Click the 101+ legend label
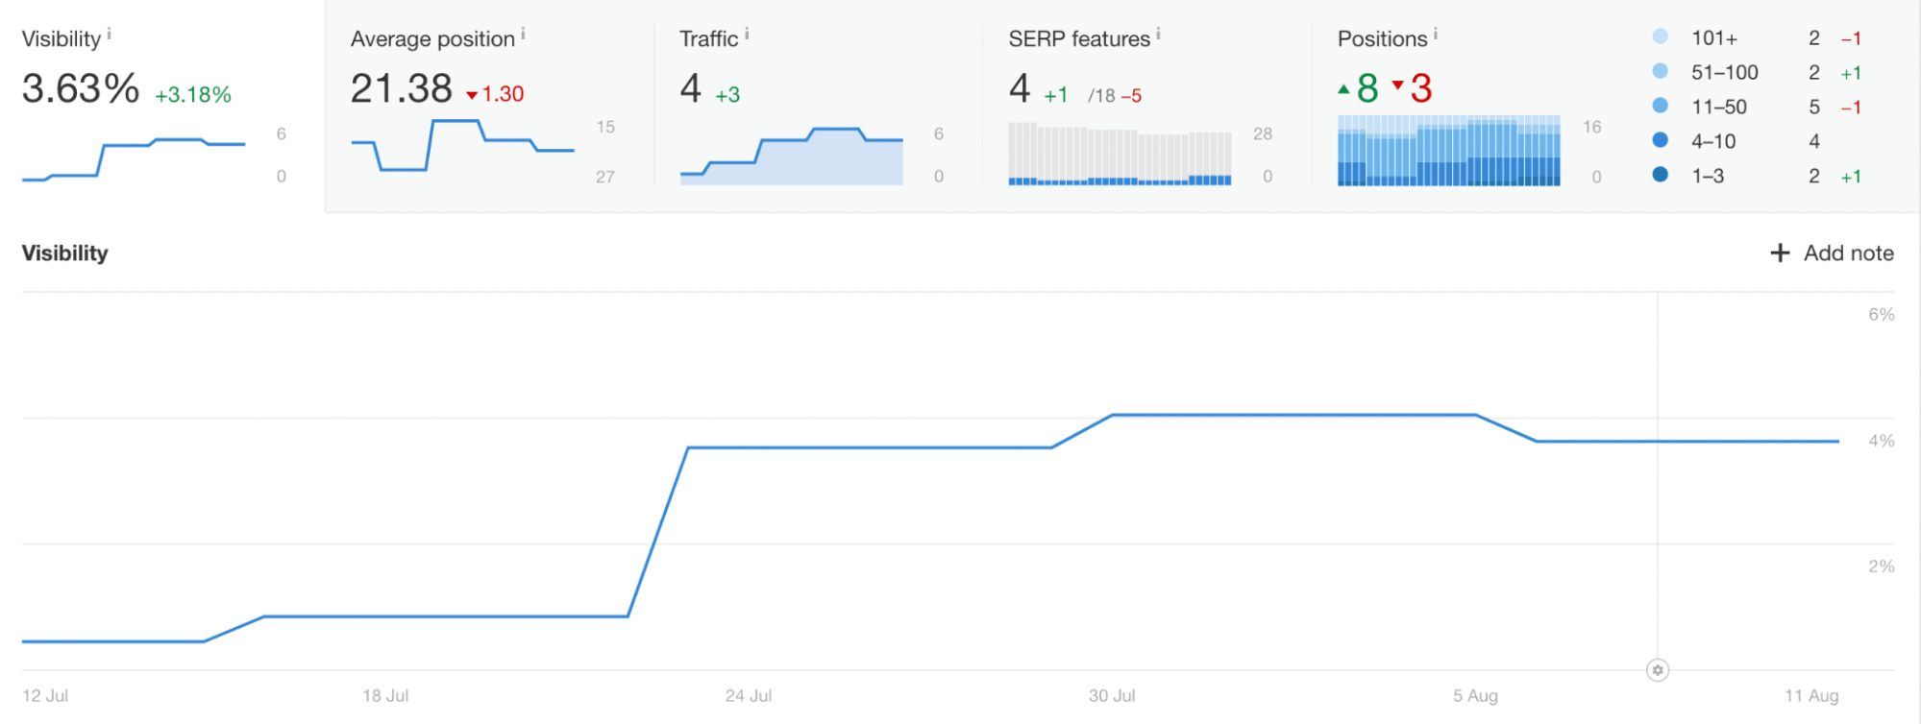Screen dimensions: 1921x724 click(1714, 38)
